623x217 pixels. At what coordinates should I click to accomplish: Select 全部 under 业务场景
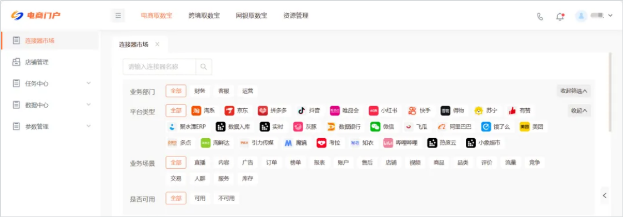(176, 162)
